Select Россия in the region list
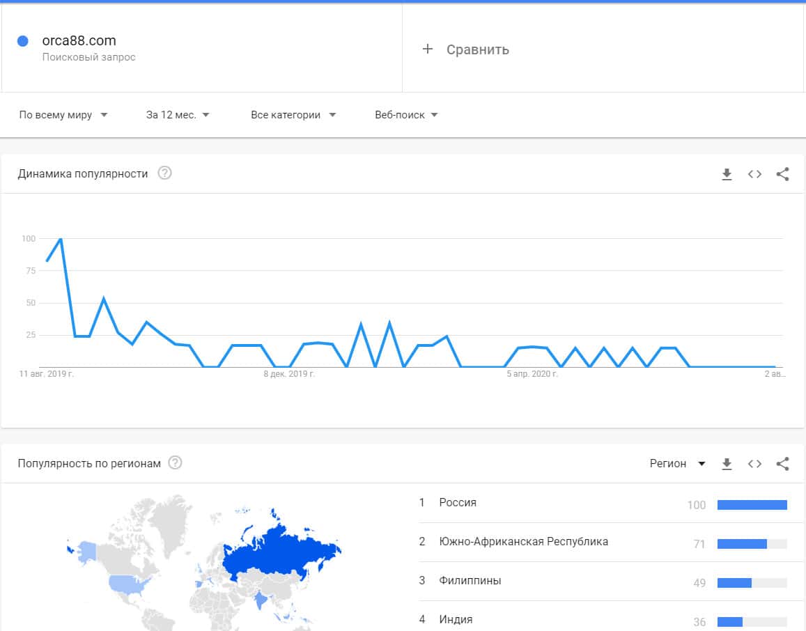The image size is (806, 631). [458, 503]
